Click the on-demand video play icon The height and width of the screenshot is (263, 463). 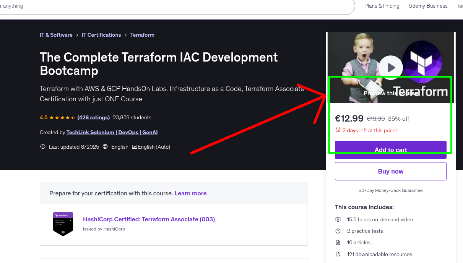[338, 219]
